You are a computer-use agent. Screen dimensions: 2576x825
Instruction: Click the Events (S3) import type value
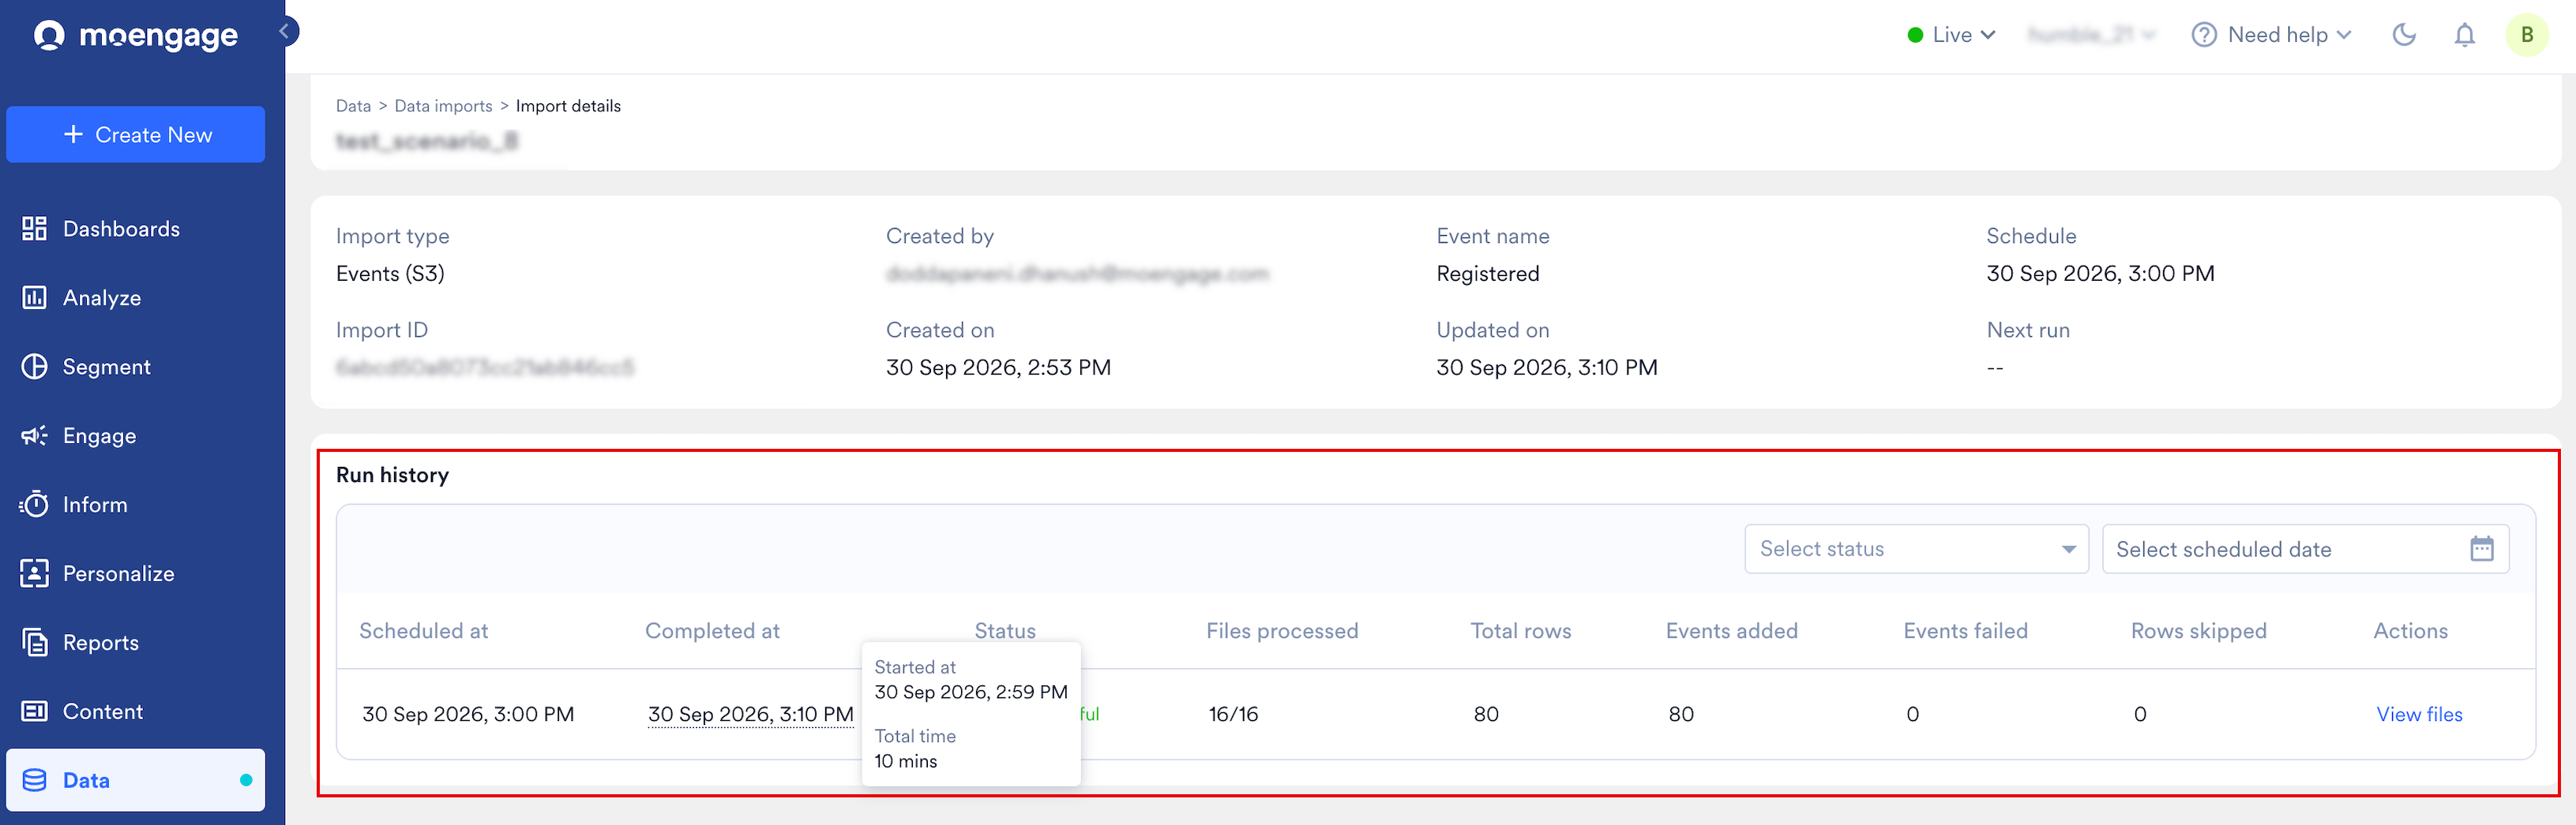pos(390,274)
